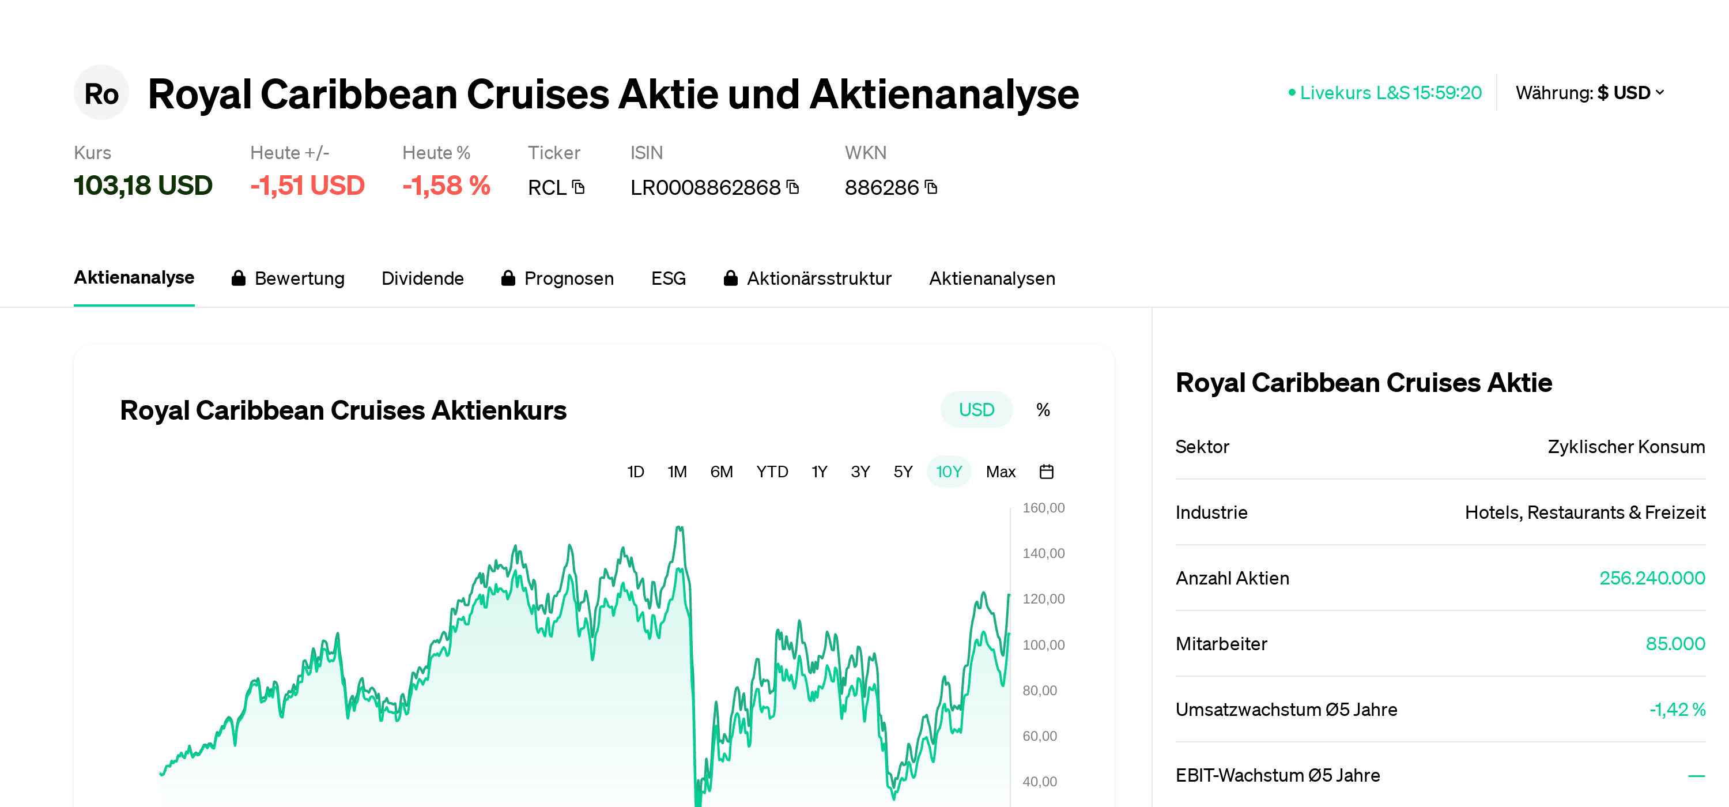
Task: Click the ISIN value LR0008862868
Action: (705, 187)
